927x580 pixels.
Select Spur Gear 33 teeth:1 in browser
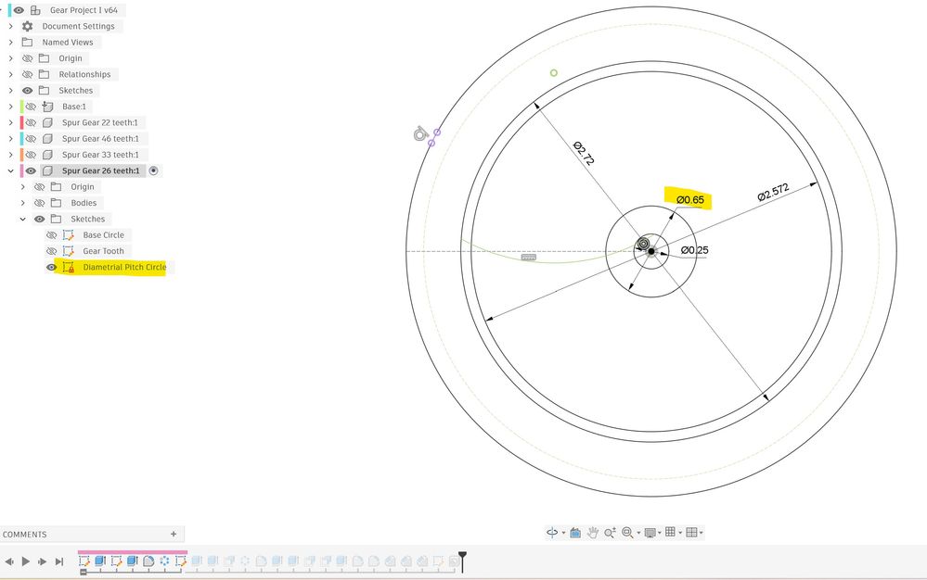pyautogui.click(x=100, y=155)
